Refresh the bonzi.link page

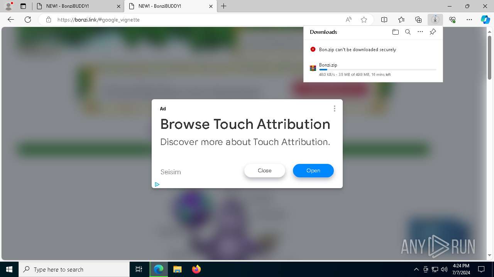pos(28,20)
